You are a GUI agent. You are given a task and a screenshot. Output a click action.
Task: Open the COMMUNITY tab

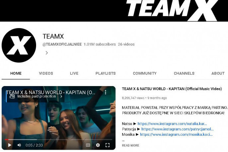tap(145, 73)
